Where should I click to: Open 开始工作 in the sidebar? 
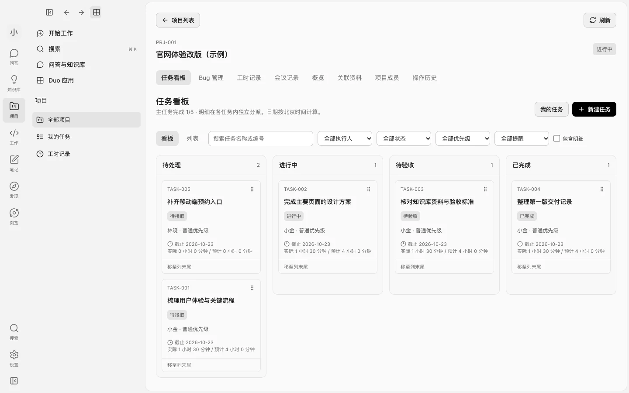click(x=86, y=33)
